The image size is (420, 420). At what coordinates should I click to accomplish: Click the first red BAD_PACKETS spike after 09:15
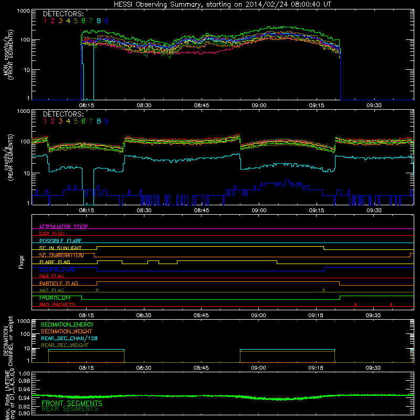355,304
